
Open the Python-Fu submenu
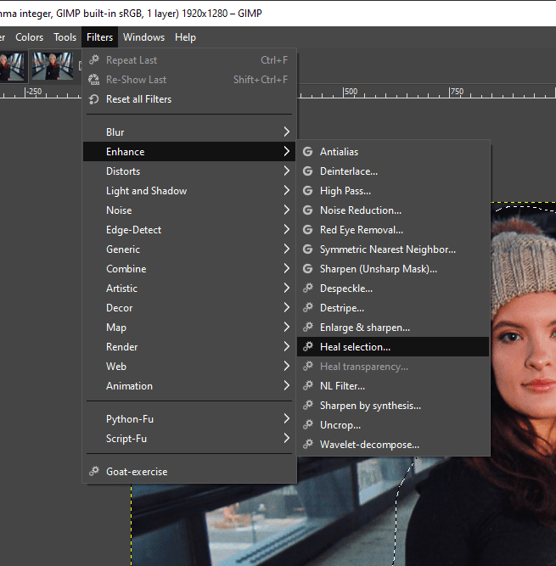[189, 418]
